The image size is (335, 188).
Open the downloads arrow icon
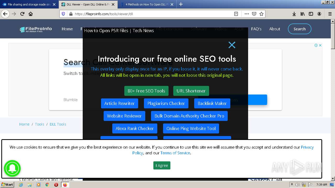point(294,14)
